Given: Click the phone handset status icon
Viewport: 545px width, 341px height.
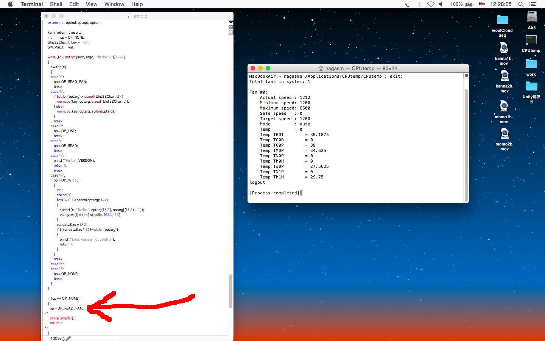Looking at the screenshot, I should tap(408, 4).
